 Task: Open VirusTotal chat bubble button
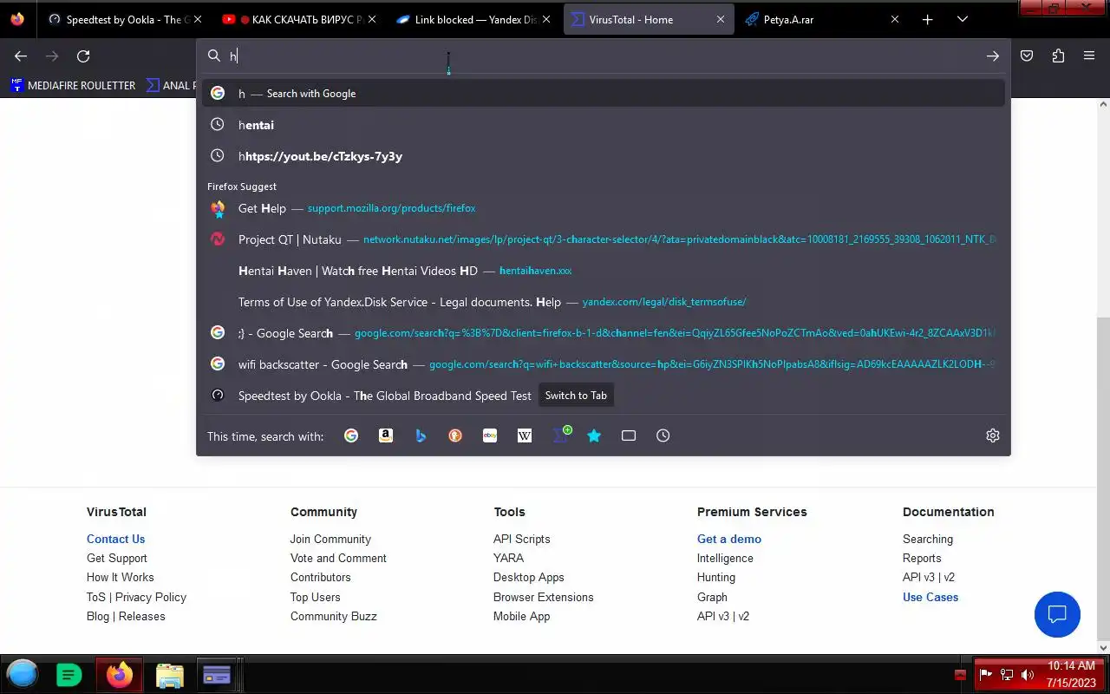click(1057, 614)
